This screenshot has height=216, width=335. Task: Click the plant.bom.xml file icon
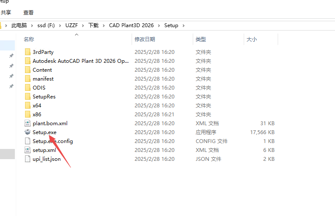pyautogui.click(x=28, y=123)
